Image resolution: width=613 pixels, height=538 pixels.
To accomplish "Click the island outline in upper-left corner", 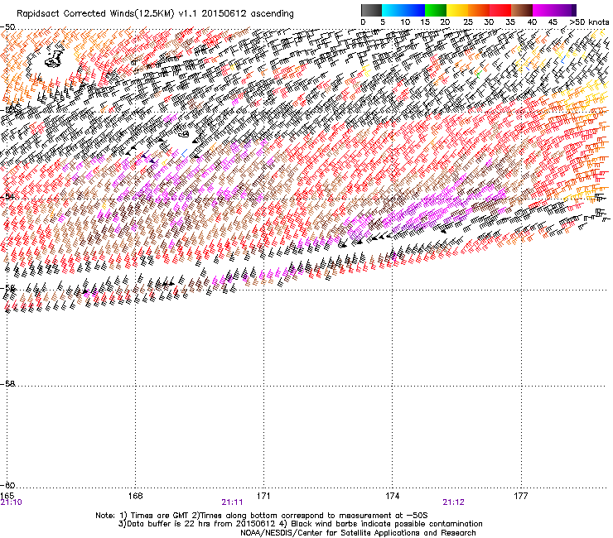I will tap(55, 59).
